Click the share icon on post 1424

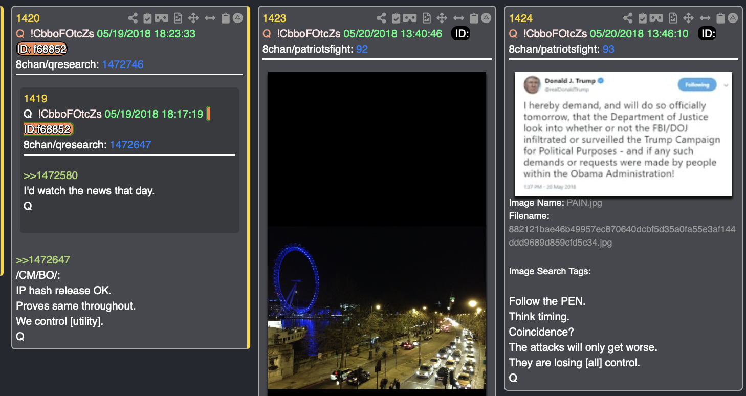point(628,18)
